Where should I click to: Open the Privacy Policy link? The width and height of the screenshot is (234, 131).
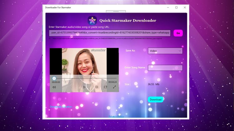tap(116, 116)
